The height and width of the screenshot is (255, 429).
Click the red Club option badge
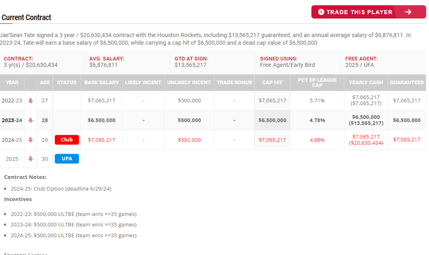coord(66,140)
